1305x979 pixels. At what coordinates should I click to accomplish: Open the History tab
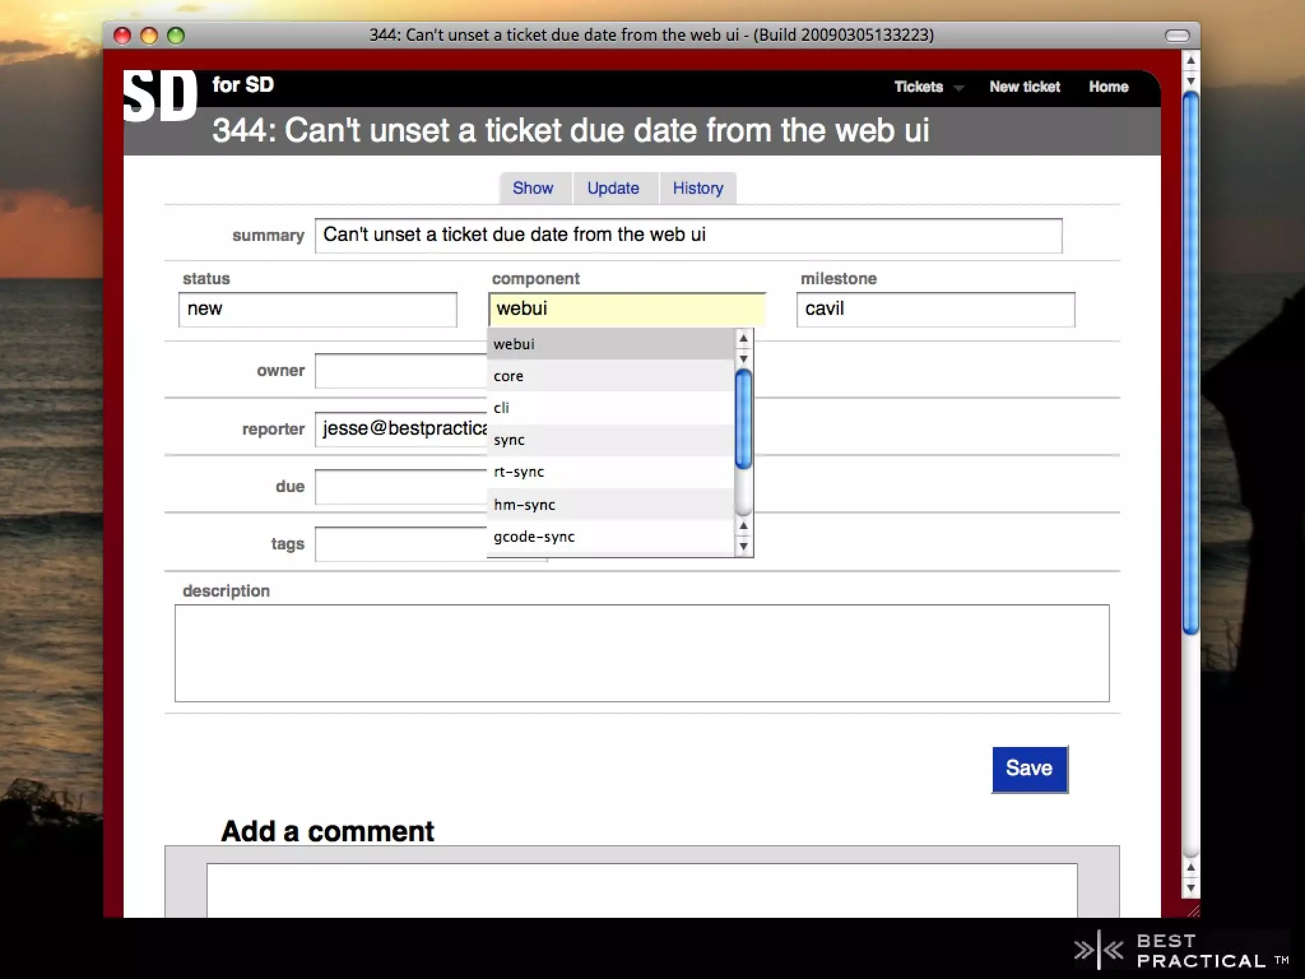tap(698, 188)
